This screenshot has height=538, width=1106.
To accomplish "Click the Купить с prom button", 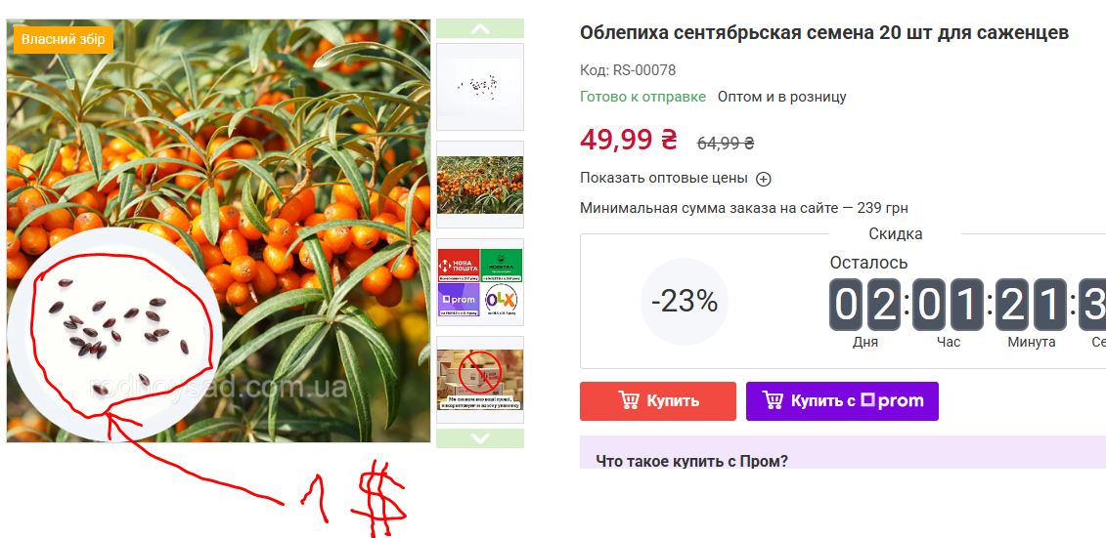I will (x=842, y=401).
